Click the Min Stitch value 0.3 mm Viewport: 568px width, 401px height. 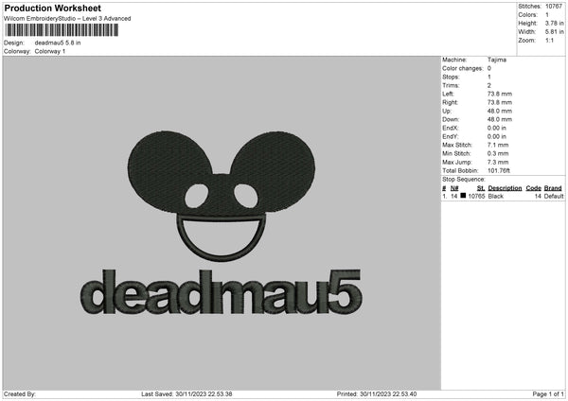tap(498, 153)
